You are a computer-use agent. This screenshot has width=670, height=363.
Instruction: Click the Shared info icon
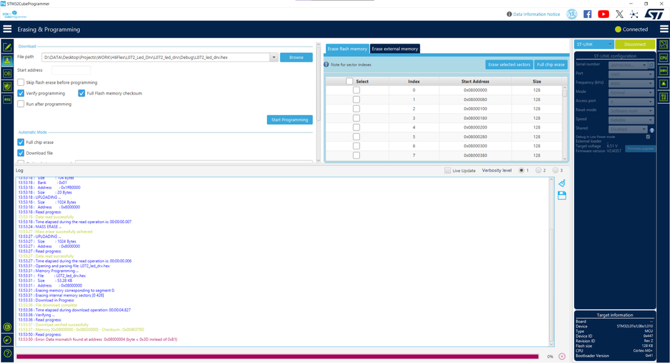click(x=652, y=130)
